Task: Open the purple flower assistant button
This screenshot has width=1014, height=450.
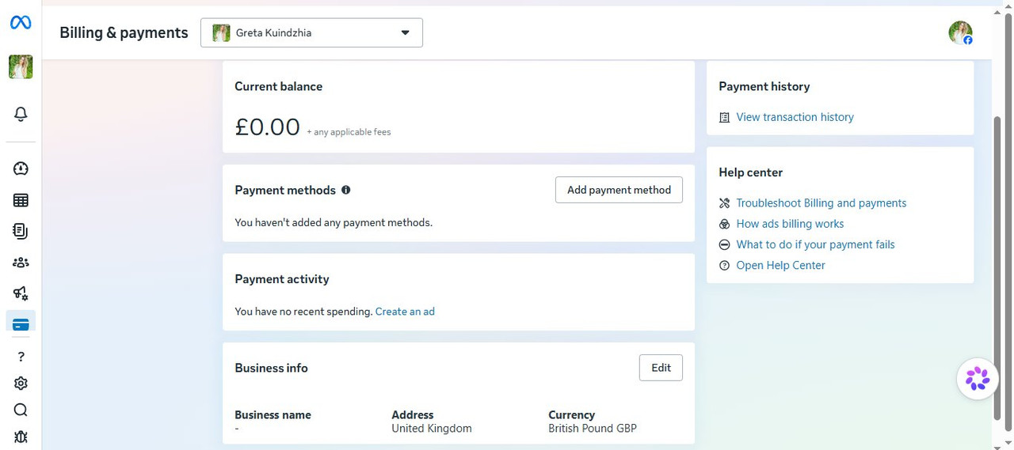Action: [978, 379]
